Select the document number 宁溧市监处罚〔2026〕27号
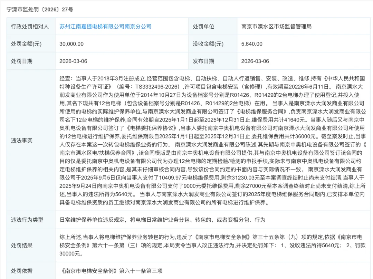Image resolution: width=373 pixels, height=279 pixels. point(40,10)
